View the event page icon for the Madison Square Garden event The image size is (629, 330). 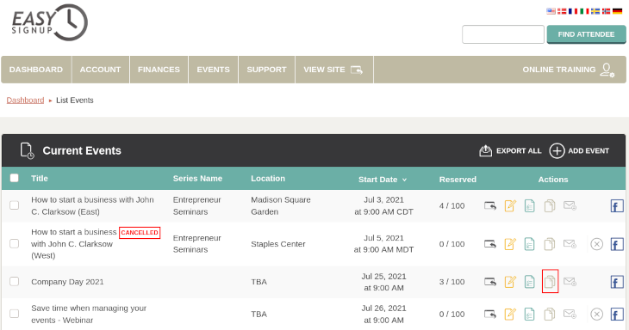click(x=490, y=206)
